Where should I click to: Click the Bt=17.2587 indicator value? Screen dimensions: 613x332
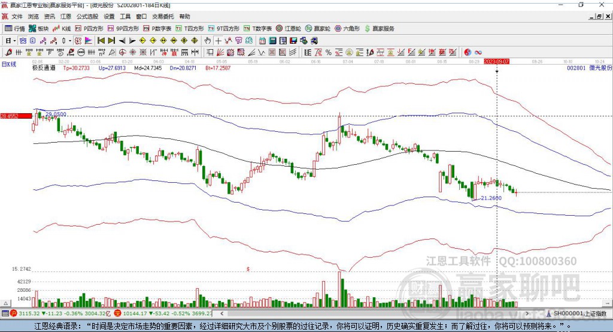218,68
